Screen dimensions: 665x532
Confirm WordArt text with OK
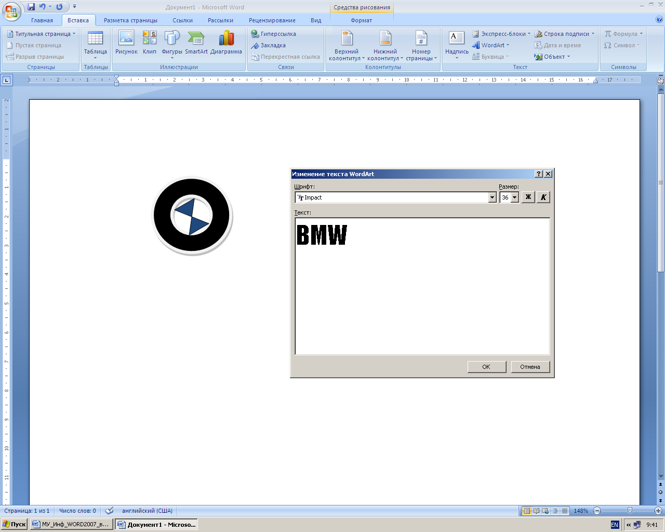(x=486, y=367)
